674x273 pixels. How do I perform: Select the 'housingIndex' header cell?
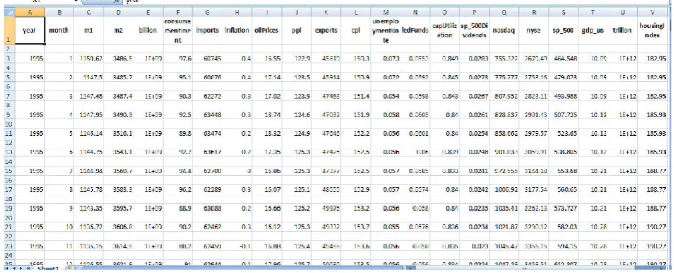tap(653, 31)
